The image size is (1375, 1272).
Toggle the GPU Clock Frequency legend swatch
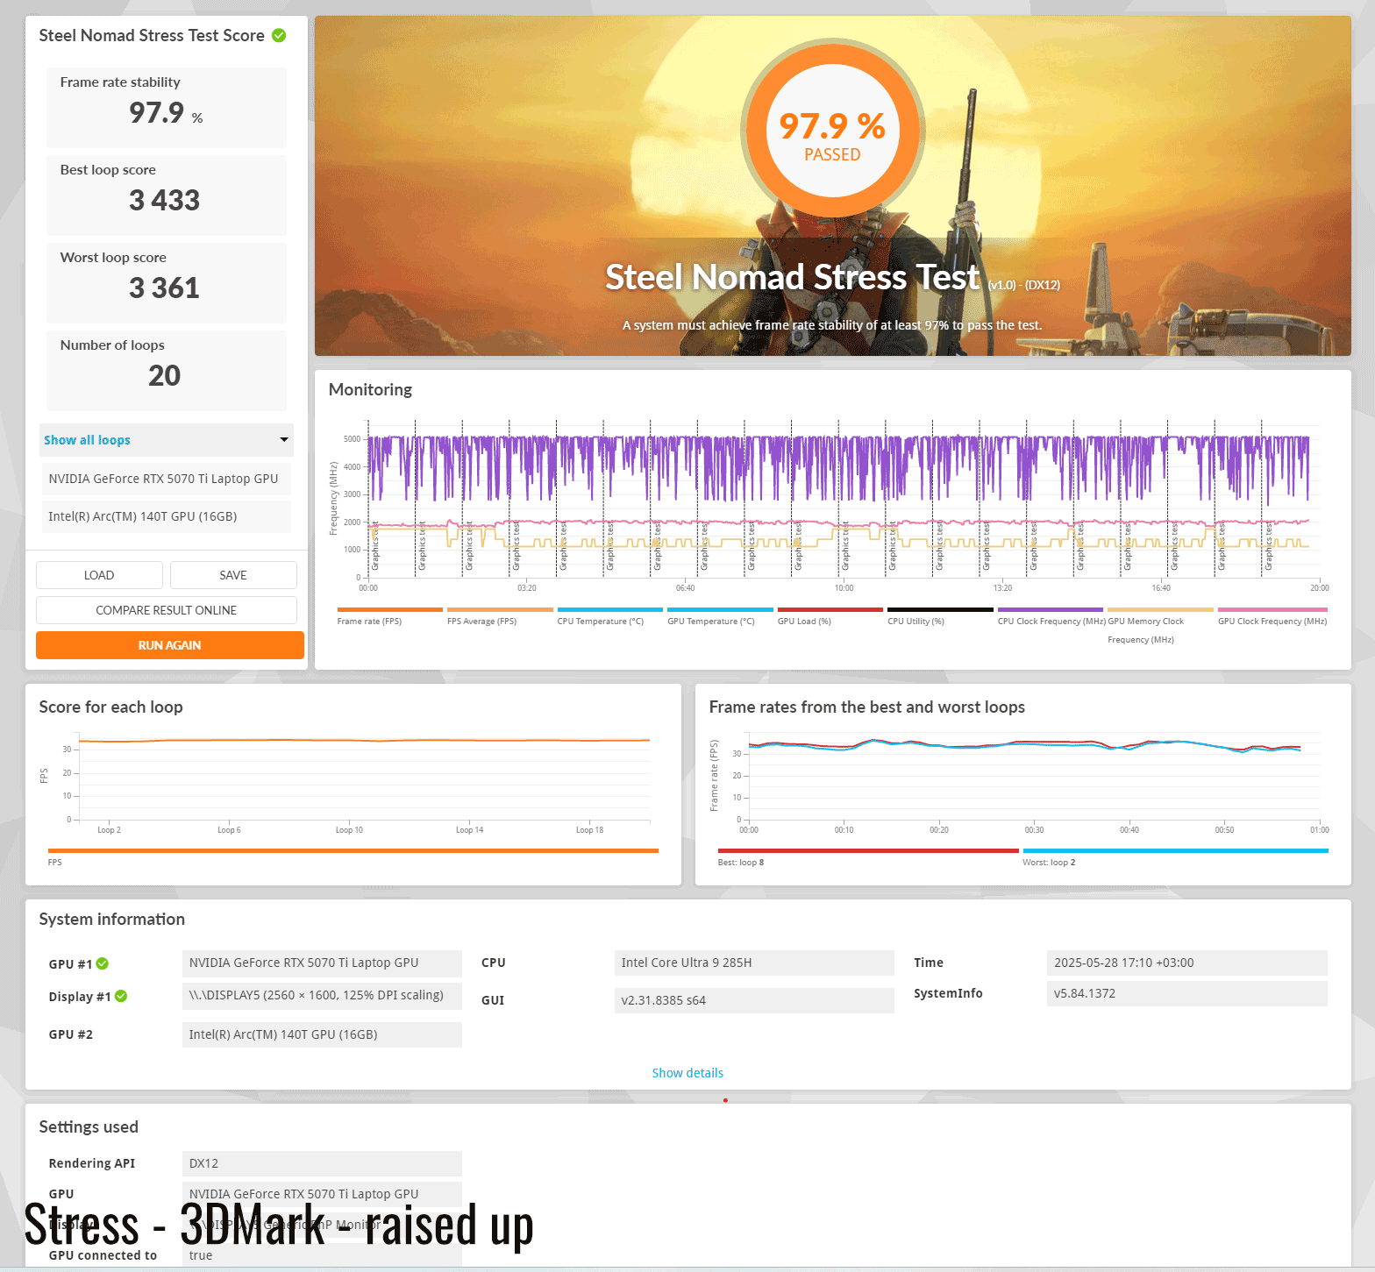click(1272, 609)
